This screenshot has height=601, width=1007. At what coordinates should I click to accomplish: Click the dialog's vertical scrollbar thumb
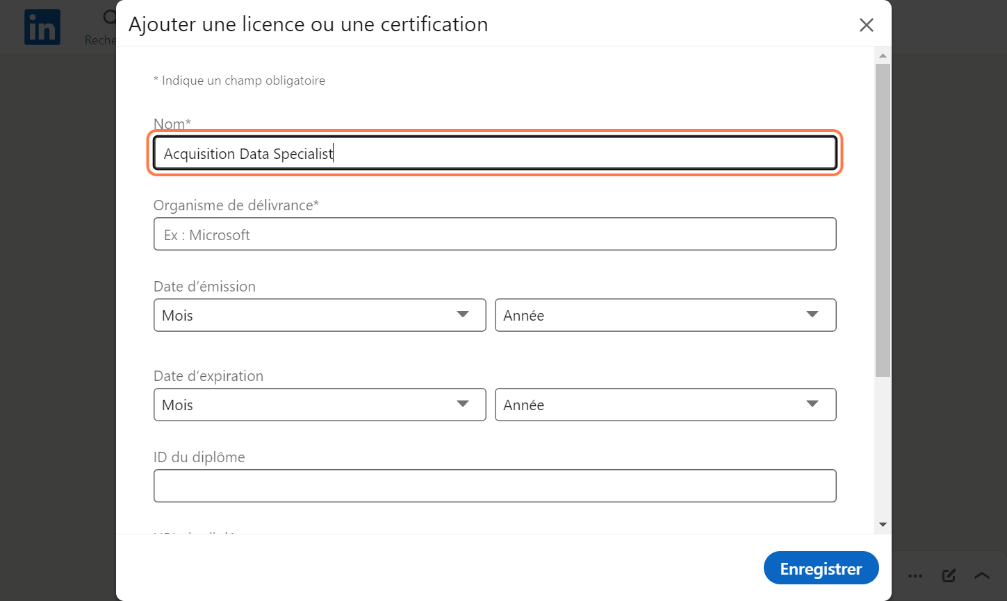point(883,220)
